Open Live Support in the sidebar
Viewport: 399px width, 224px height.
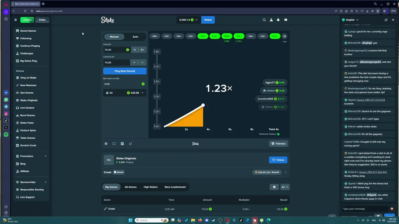(27, 197)
